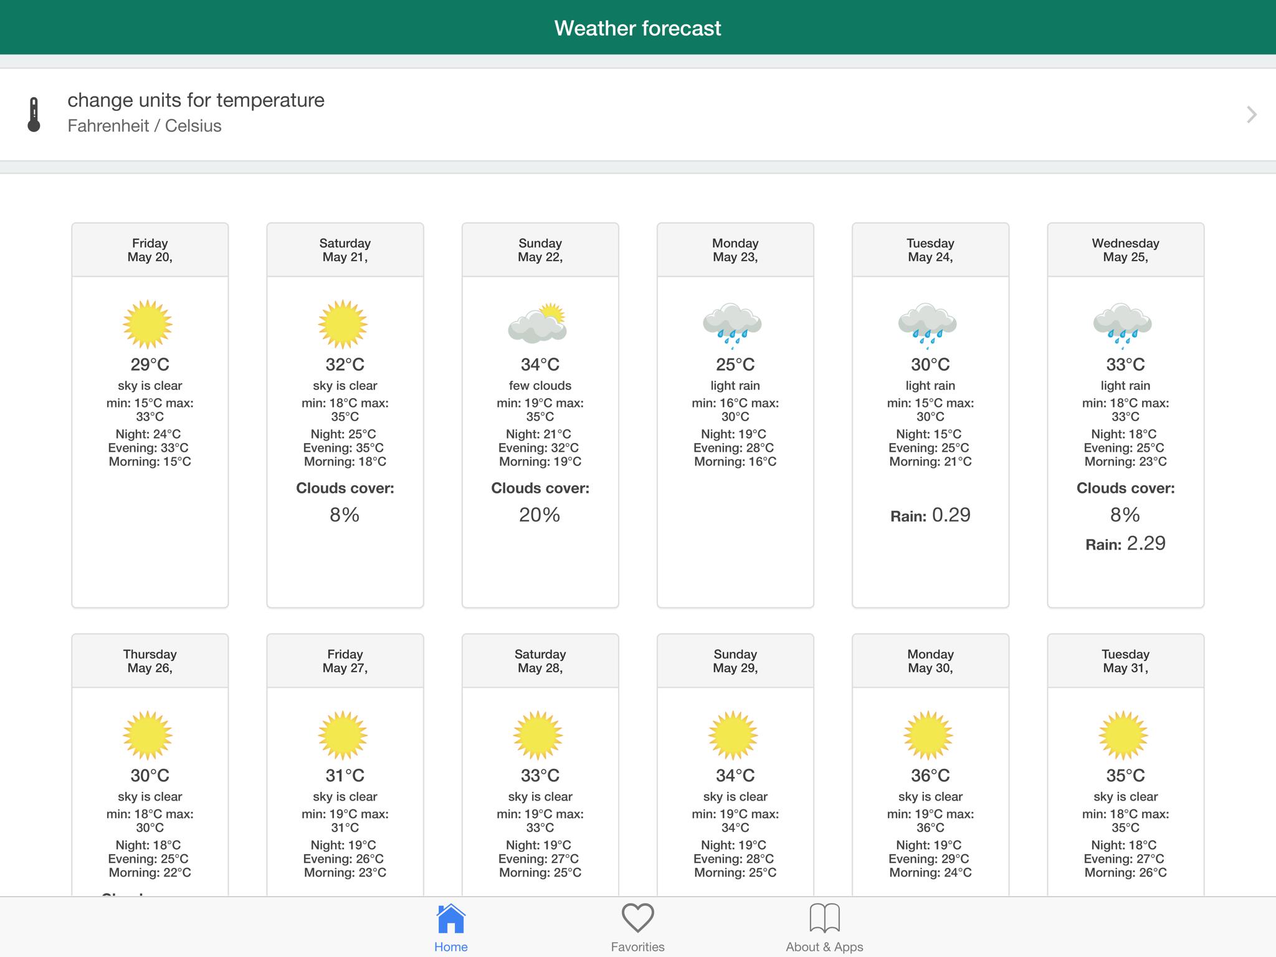
Task: Click 'Morning: 16°C' on Monday May 23
Action: click(735, 462)
